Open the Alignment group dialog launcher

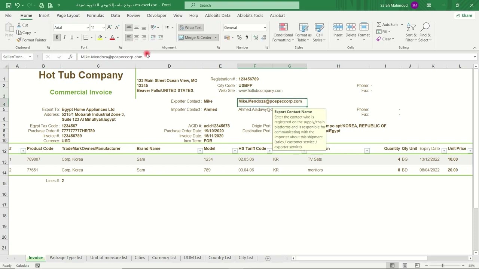click(219, 47)
